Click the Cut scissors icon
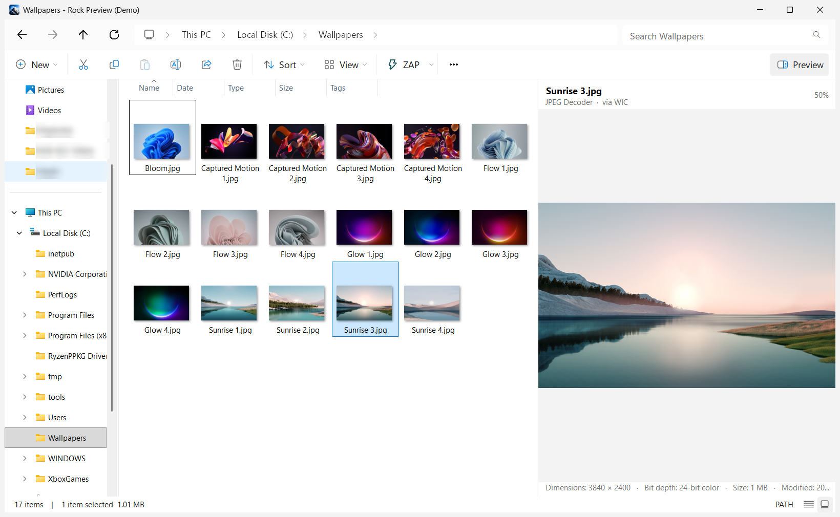This screenshot has height=517, width=840. coord(83,64)
